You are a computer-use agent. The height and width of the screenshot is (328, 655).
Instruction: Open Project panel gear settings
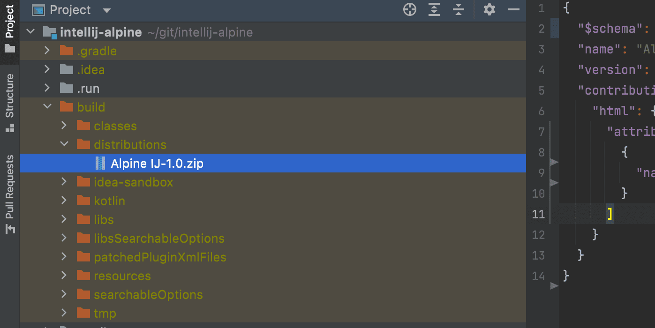coord(489,9)
